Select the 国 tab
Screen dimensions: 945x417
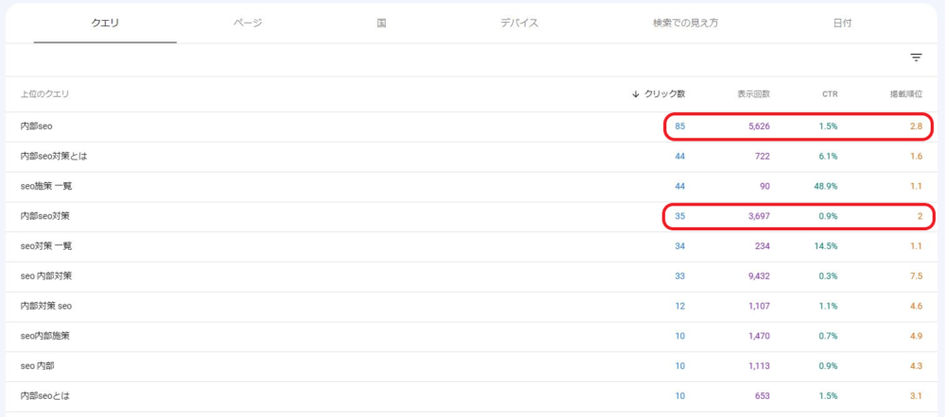coord(381,23)
